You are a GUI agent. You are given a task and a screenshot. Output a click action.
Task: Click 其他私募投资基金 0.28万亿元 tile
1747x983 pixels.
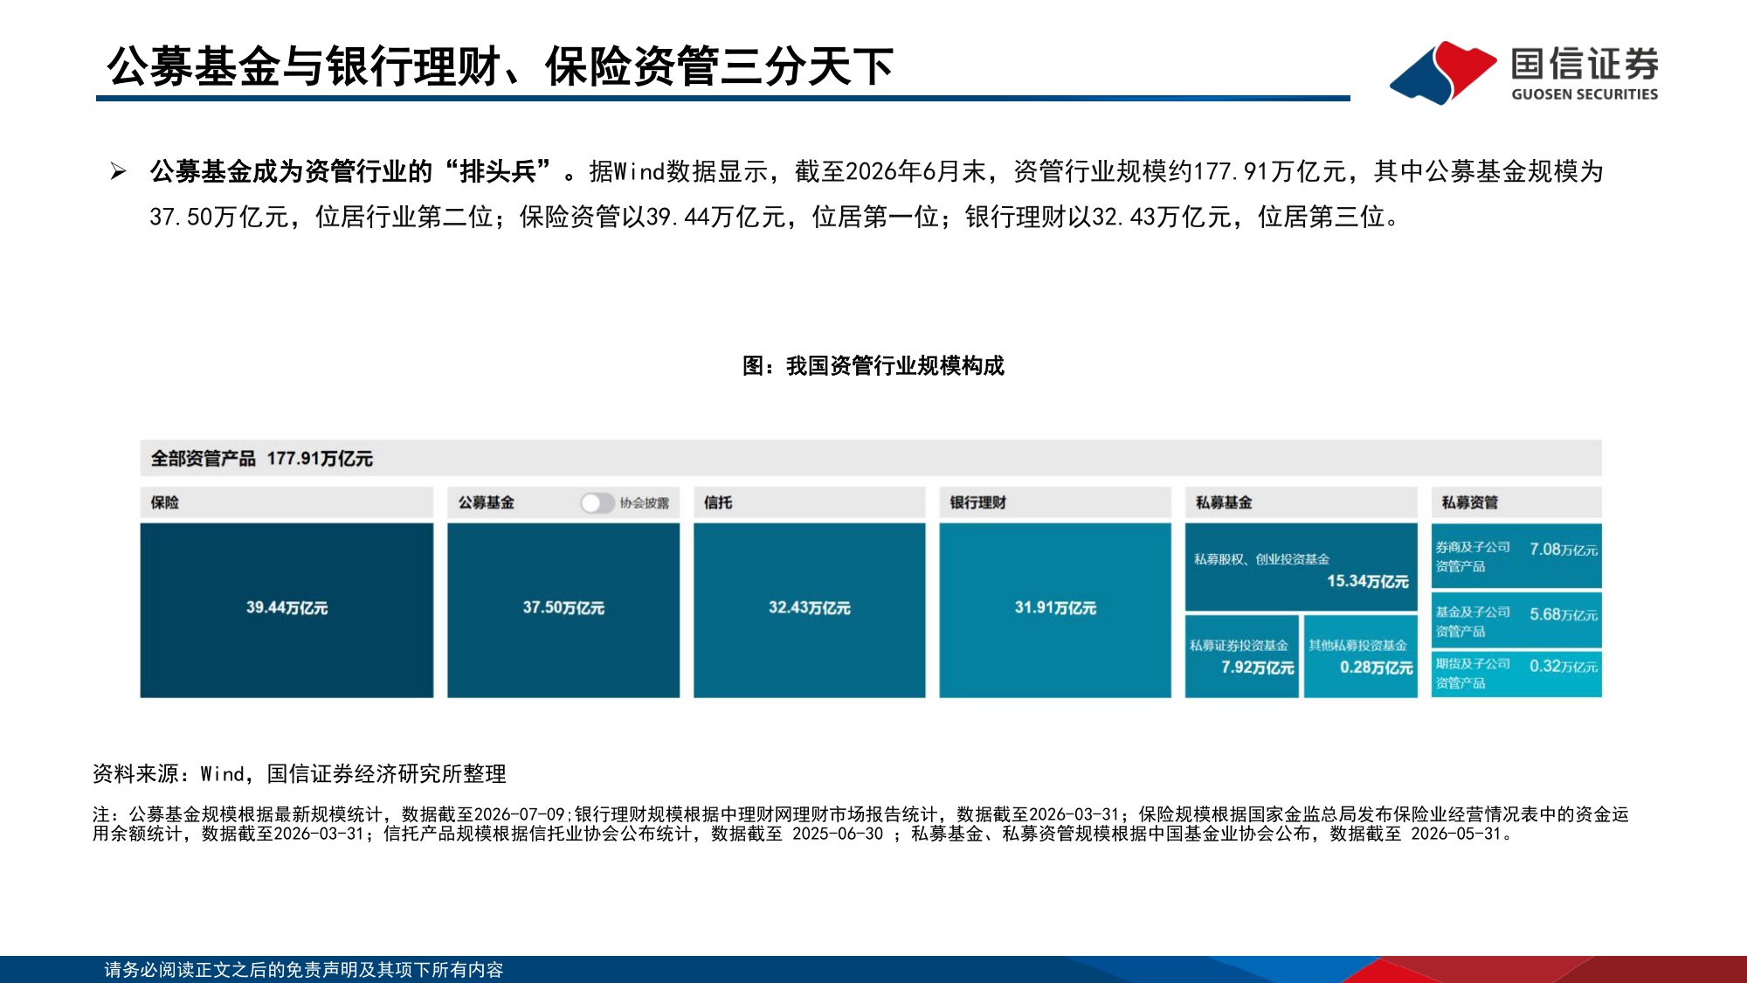tap(1360, 656)
